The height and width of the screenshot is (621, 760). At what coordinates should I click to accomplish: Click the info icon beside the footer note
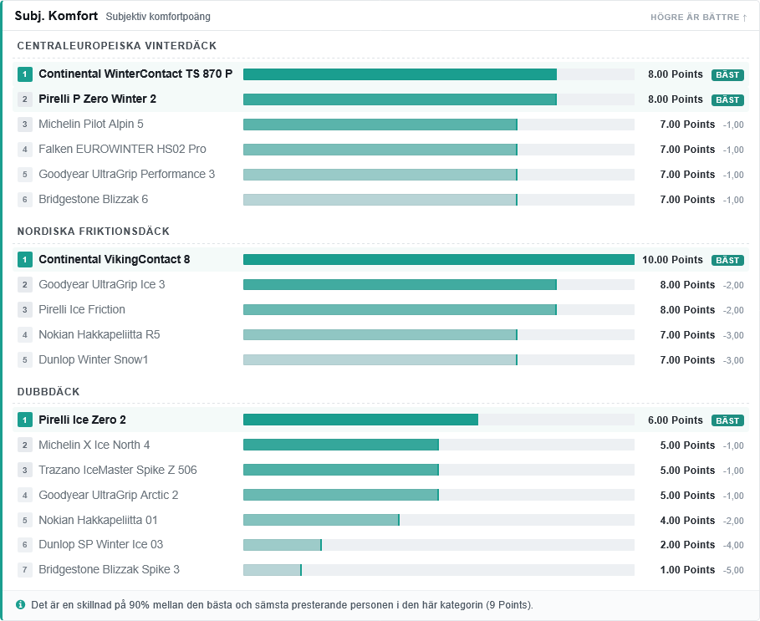coord(20,604)
